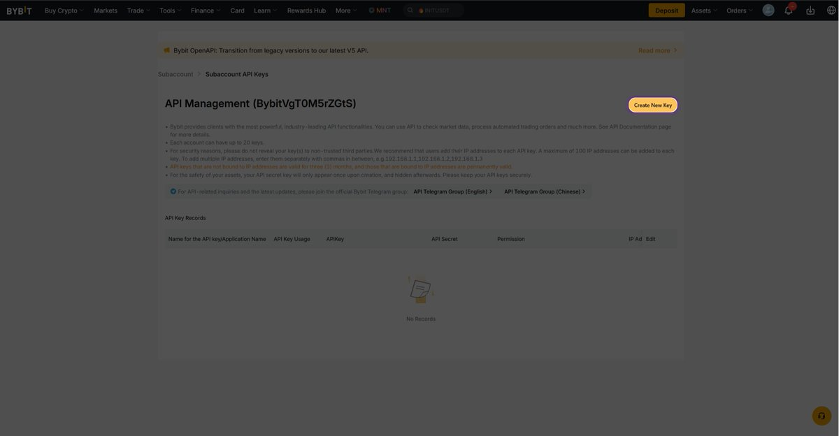Click the Deposit button
Image resolution: width=839 pixels, height=436 pixels.
[666, 10]
